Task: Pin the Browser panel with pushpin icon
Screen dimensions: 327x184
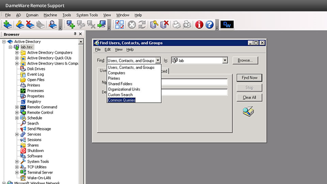Action: click(x=75, y=34)
